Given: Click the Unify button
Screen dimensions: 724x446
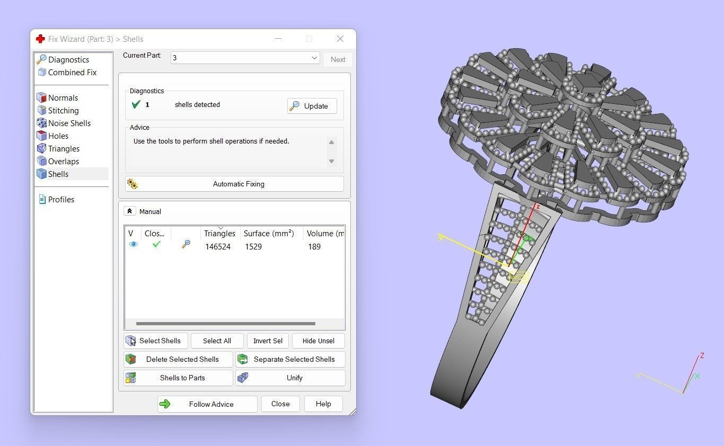Looking at the screenshot, I should [290, 378].
